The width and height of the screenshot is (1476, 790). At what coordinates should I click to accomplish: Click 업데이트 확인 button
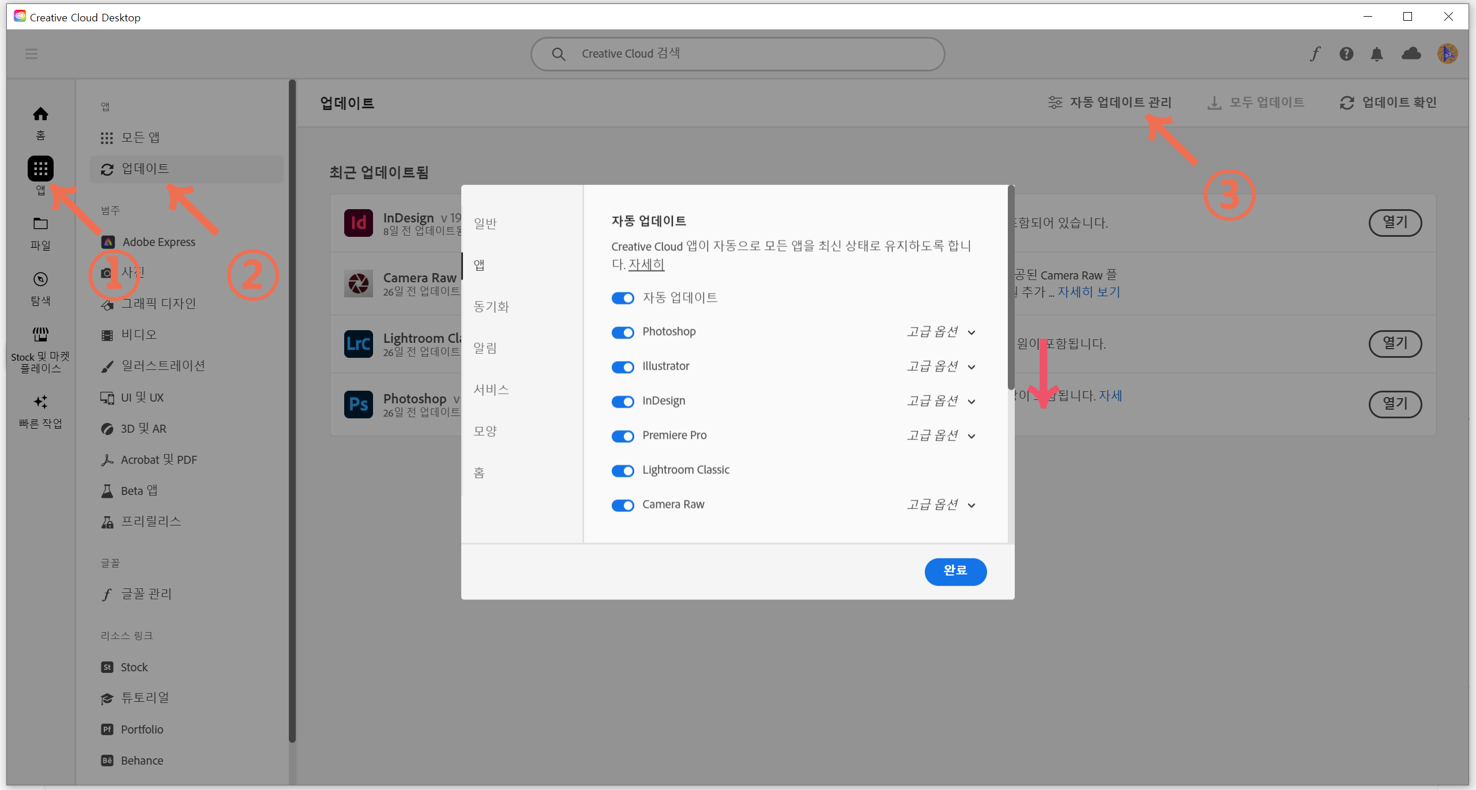pos(1388,103)
